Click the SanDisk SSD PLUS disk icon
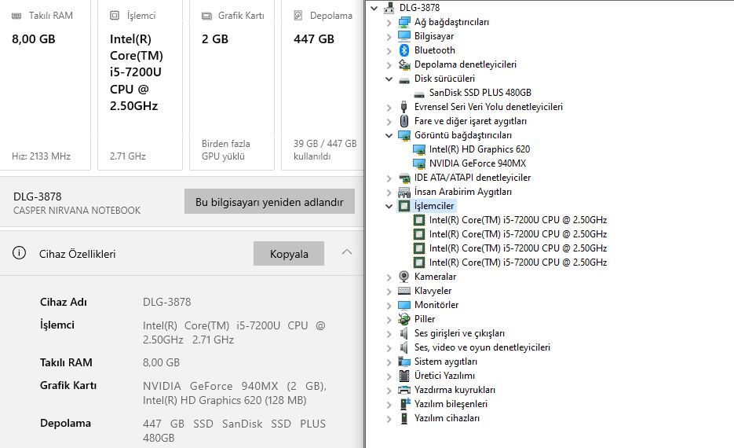This screenshot has height=448, width=734. (x=419, y=94)
